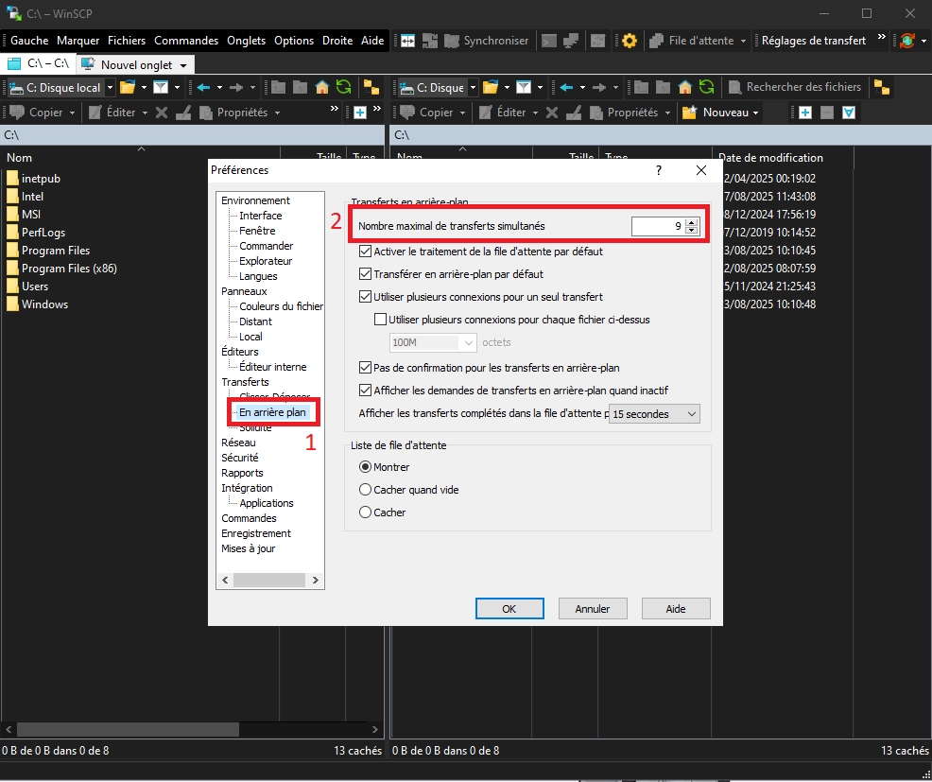Screen dimensions: 932x782
Task: Click the Propriétés icon in right panel
Action: tap(596, 113)
